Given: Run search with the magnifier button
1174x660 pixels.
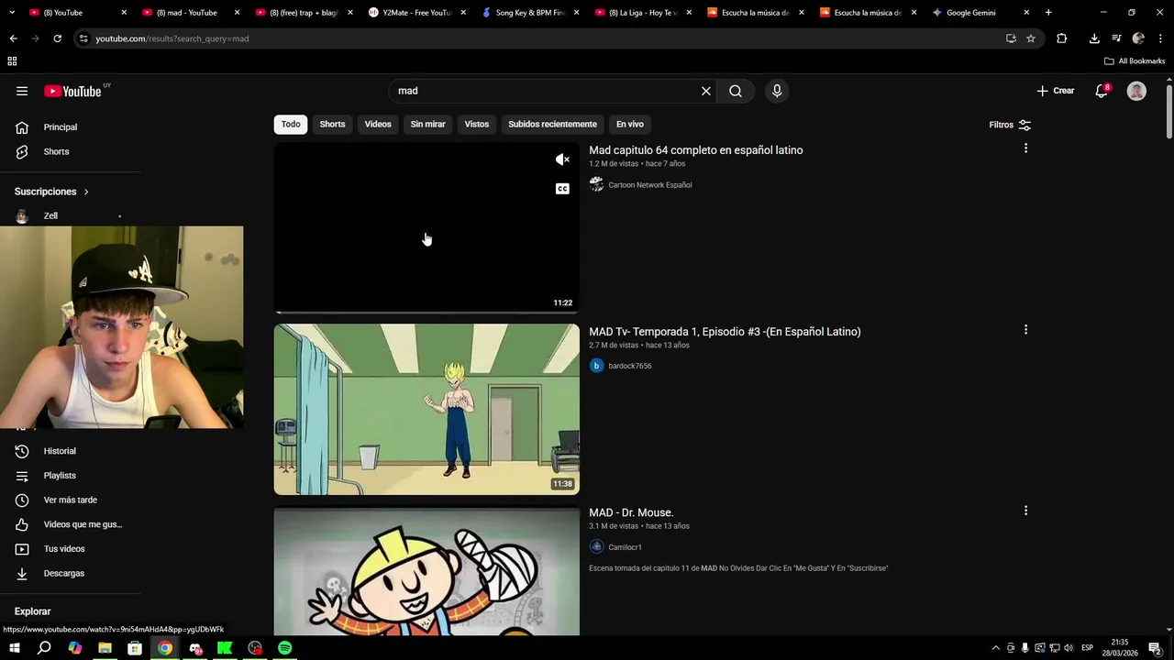Looking at the screenshot, I should pos(736,91).
